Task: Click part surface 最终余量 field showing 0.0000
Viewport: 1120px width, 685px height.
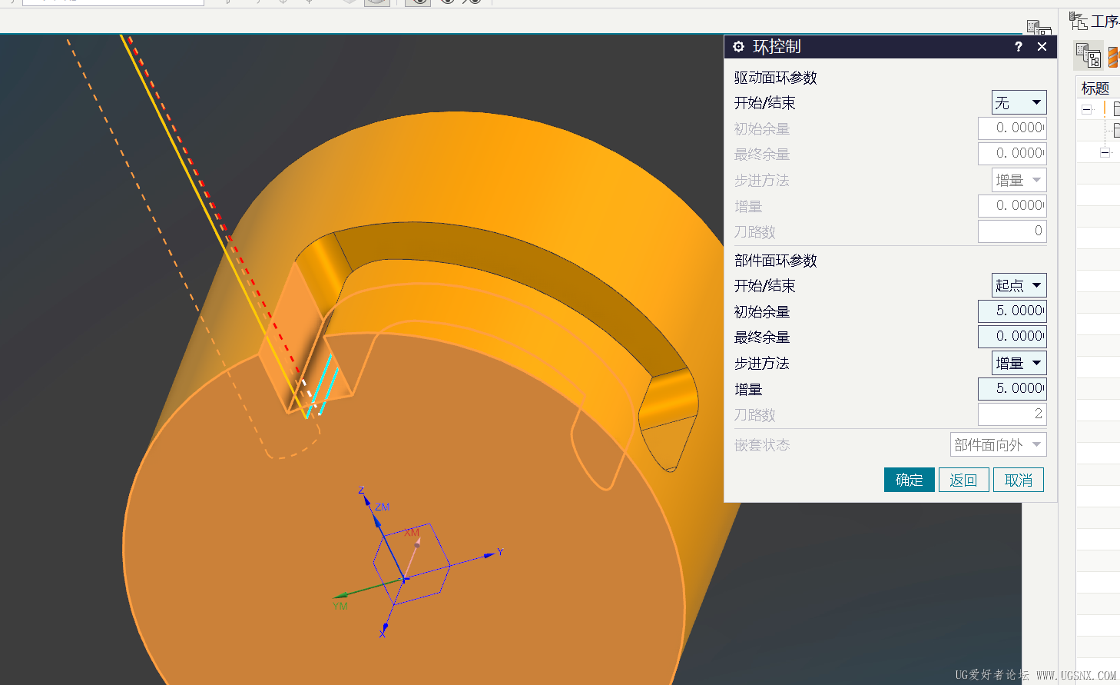Action: 1012,337
